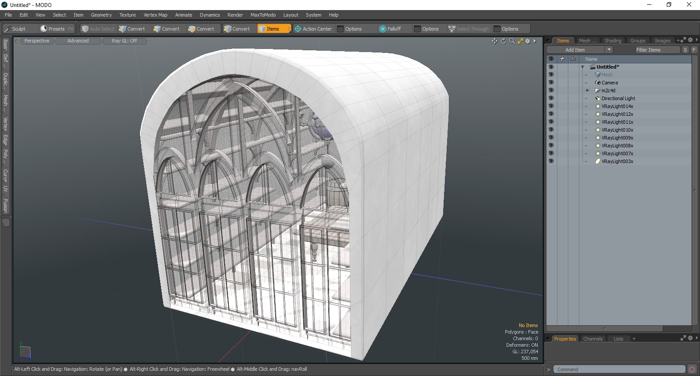The width and height of the screenshot is (700, 376).
Task: Click the VRayLight003x light icon
Action: pos(598,161)
